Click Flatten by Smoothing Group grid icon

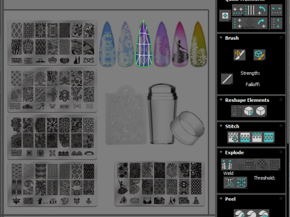[x=251, y=165]
